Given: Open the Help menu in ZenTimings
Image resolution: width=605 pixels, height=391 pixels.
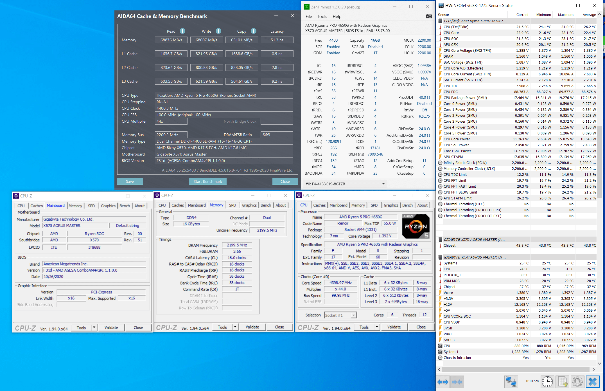Looking at the screenshot, I should tap(337, 16).
